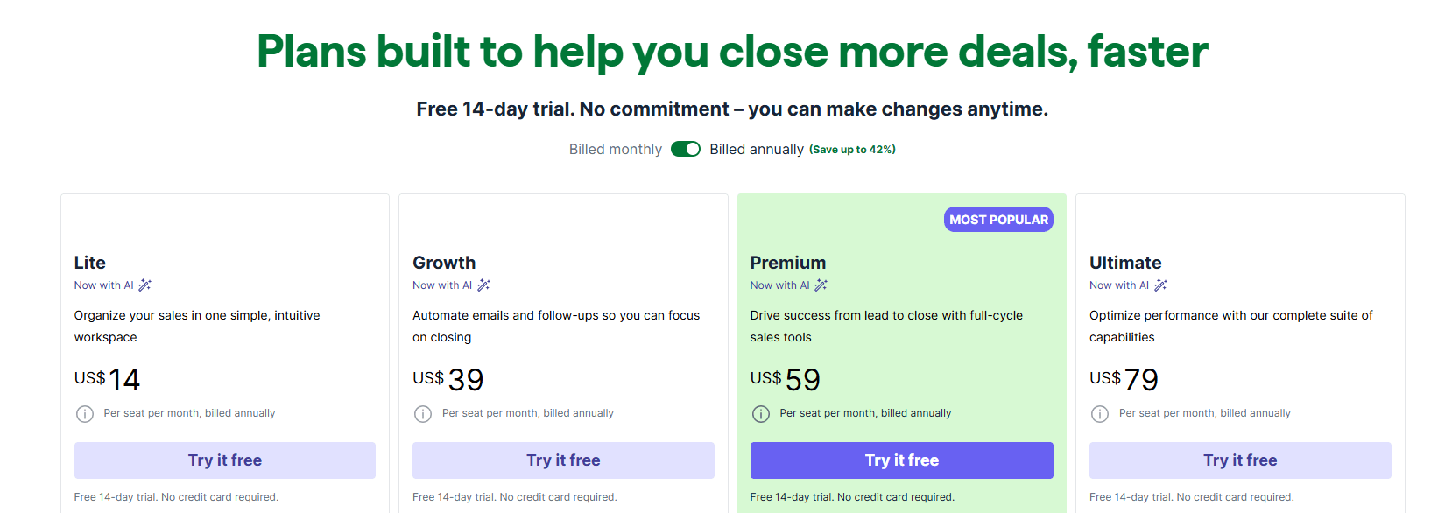Click the info icon beside Premium billing note
1452x513 pixels.
[x=761, y=413]
